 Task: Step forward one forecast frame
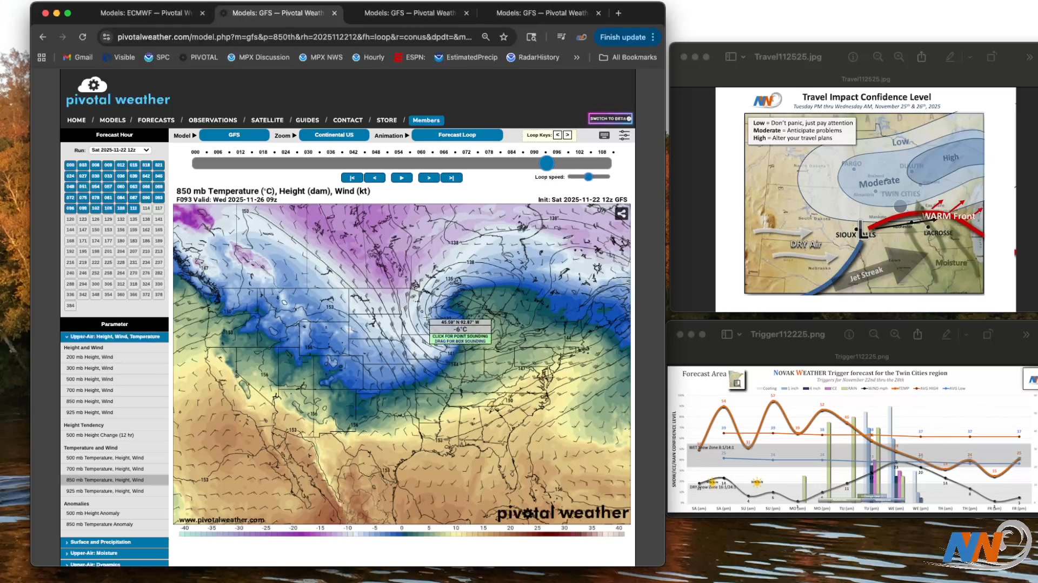(x=429, y=178)
